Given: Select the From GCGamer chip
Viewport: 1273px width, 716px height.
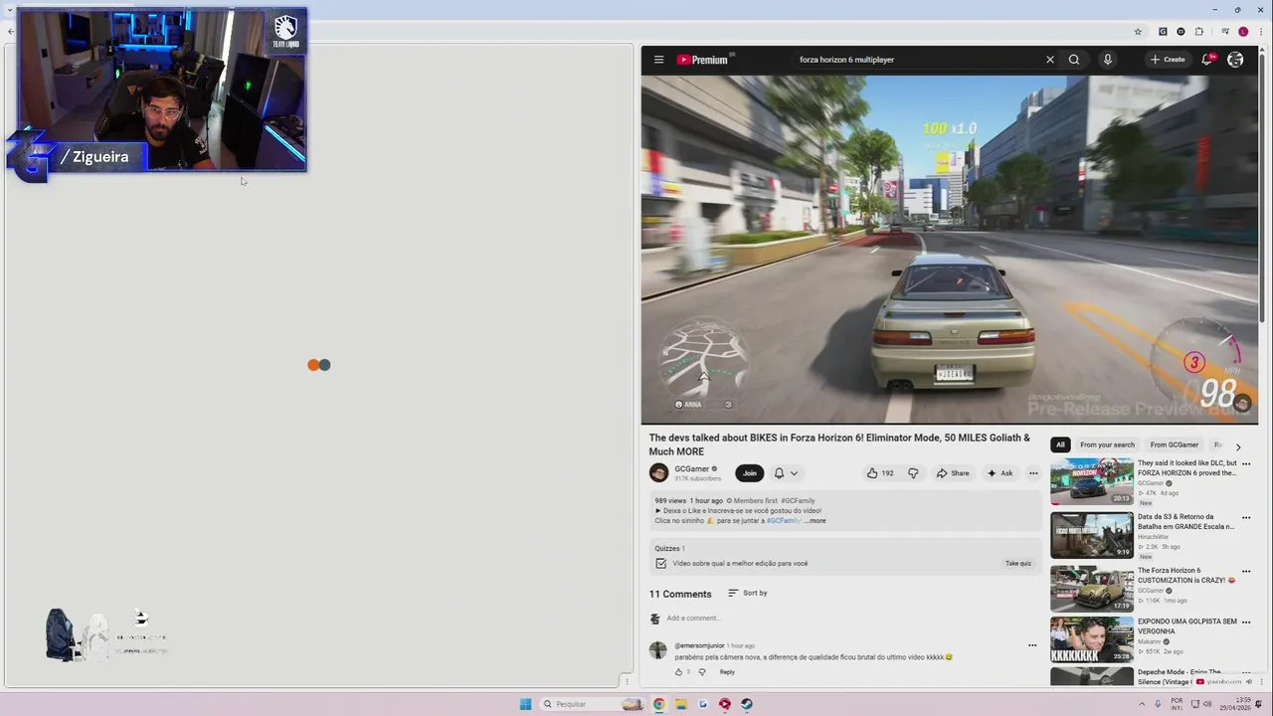Looking at the screenshot, I should pyautogui.click(x=1175, y=446).
